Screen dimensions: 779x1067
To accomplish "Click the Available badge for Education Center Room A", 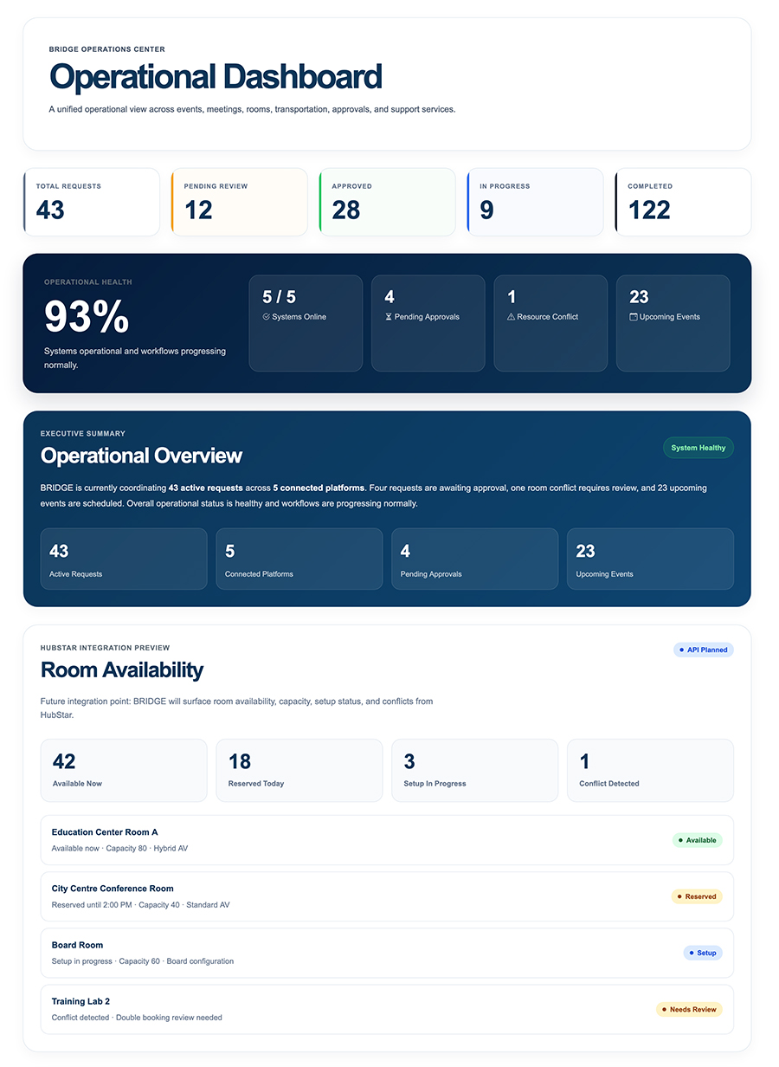I will pyautogui.click(x=698, y=840).
